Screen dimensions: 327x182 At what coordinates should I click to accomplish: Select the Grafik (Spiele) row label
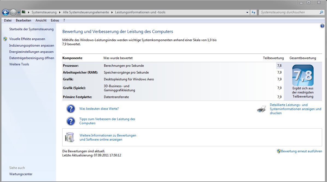pyautogui.click(x=74, y=88)
